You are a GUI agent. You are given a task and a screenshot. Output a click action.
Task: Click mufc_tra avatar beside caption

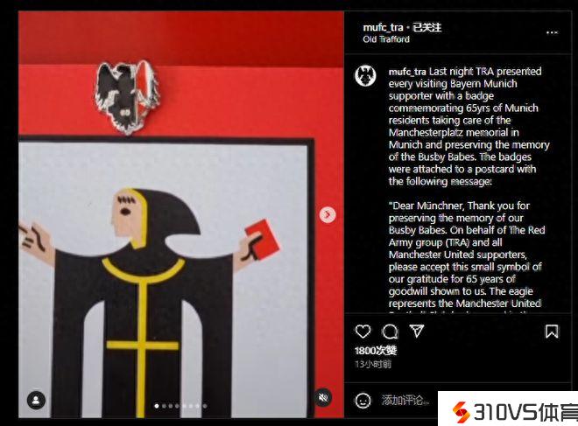(x=365, y=75)
